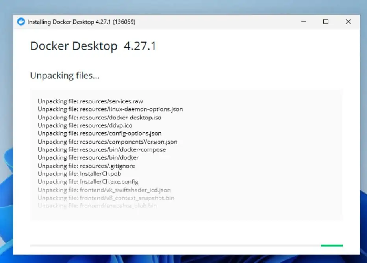Select the frontend/v8_context_snapshot.bin log line
Screen dimensions: 367x263
[x=106, y=198]
